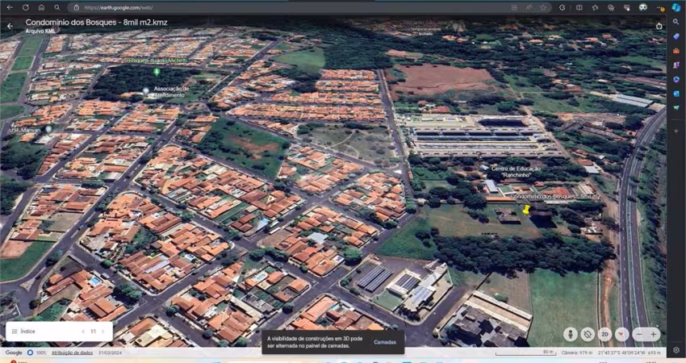Zoom out with the minus button

pos(639,335)
